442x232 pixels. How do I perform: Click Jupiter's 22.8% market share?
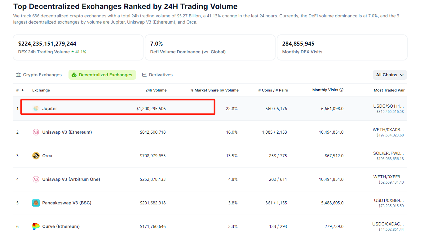coord(232,109)
